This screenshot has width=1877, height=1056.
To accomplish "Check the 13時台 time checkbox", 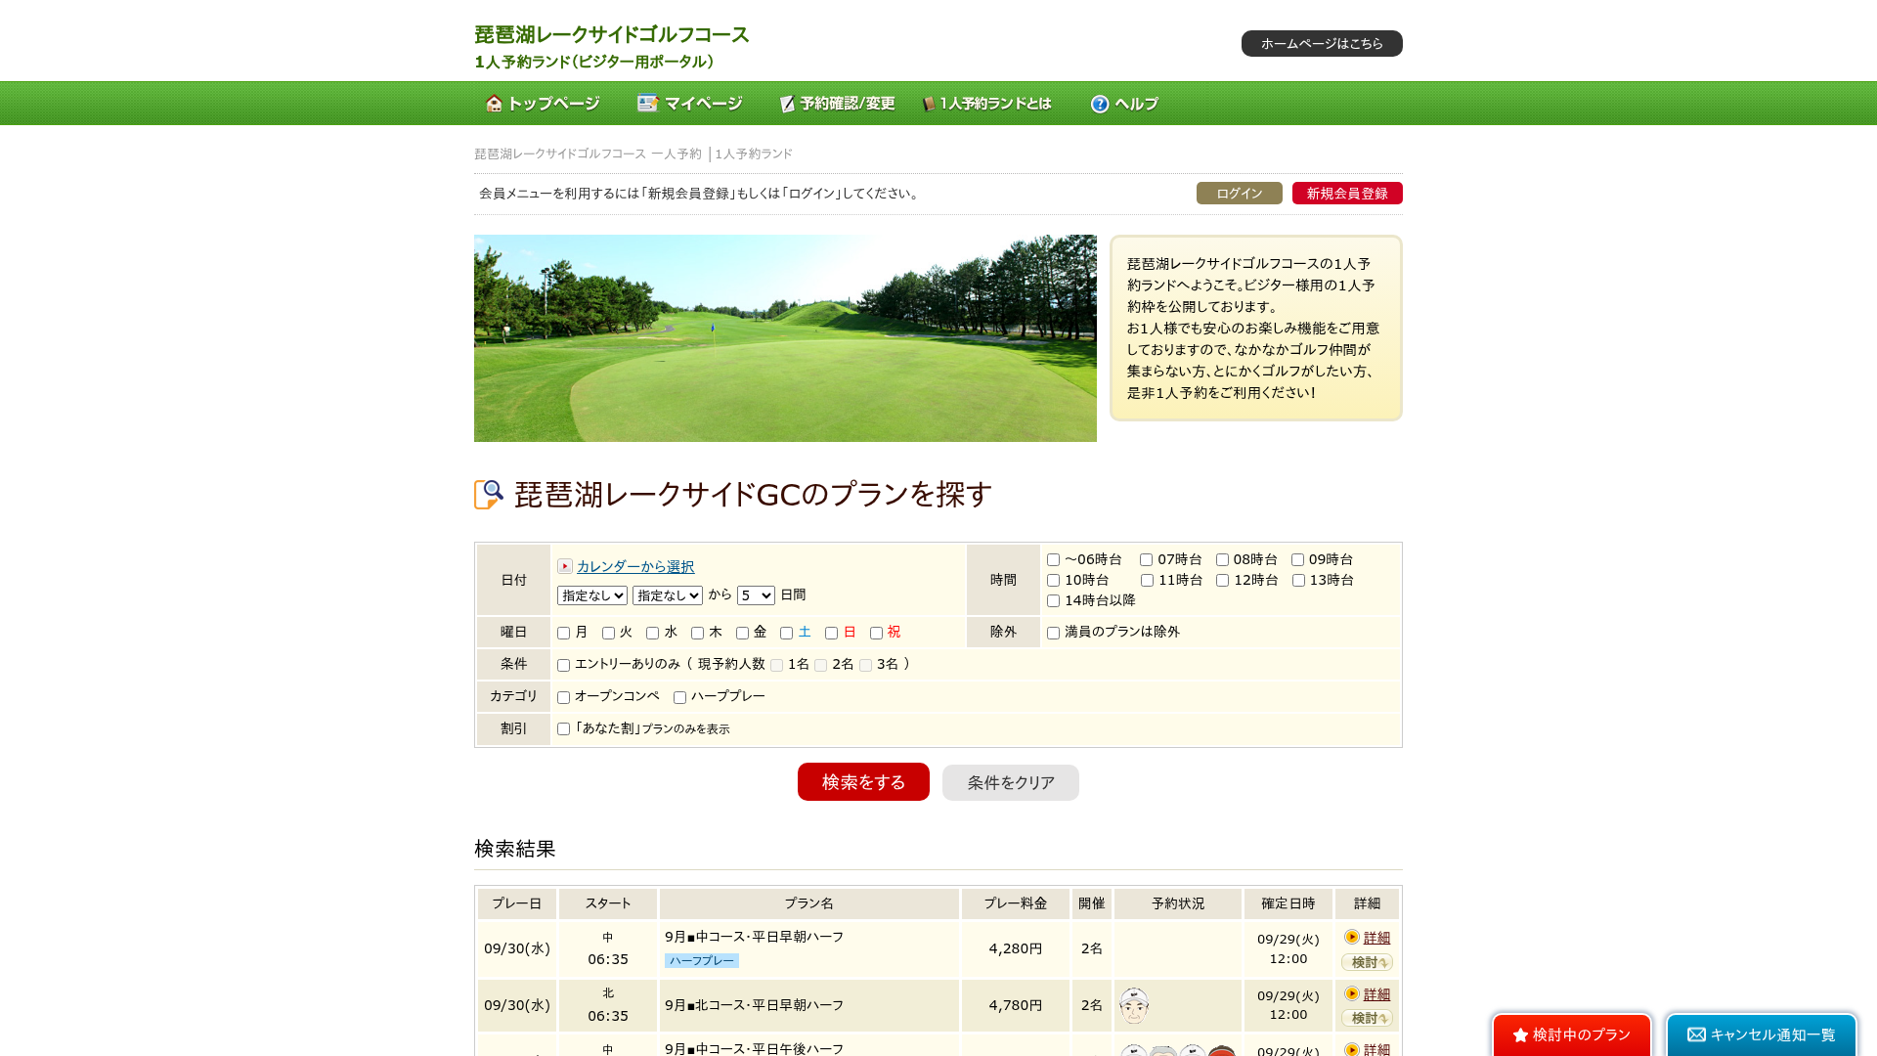I will pos(1298,581).
